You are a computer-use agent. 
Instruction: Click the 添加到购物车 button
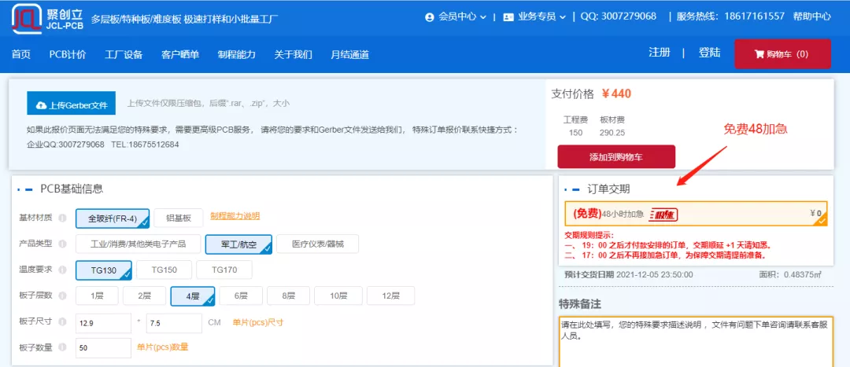coord(616,156)
